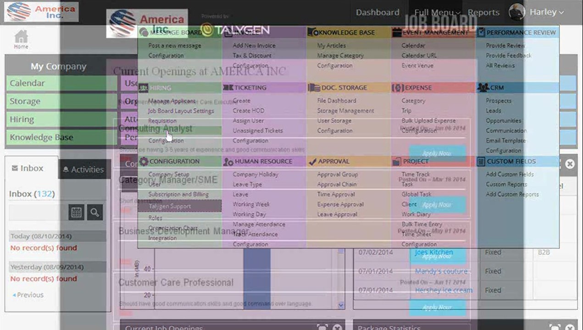Open Job Board Layout Settings
The image size is (583, 330).
point(181,111)
